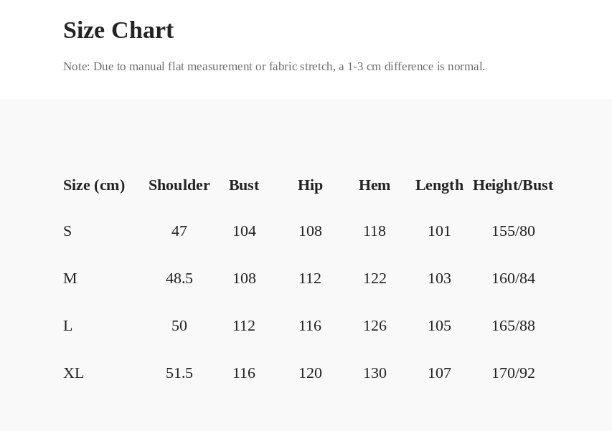This screenshot has width=612, height=431.
Task: Select the L size row label
Action: point(68,326)
